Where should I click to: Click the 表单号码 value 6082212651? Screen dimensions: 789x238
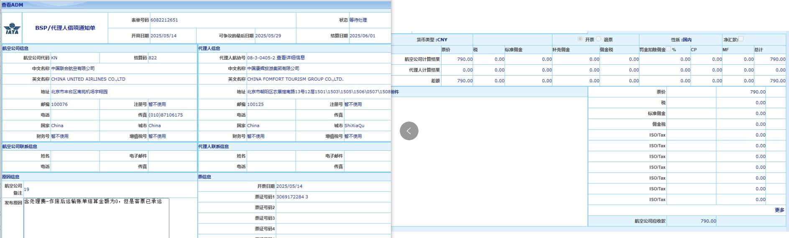pos(164,20)
